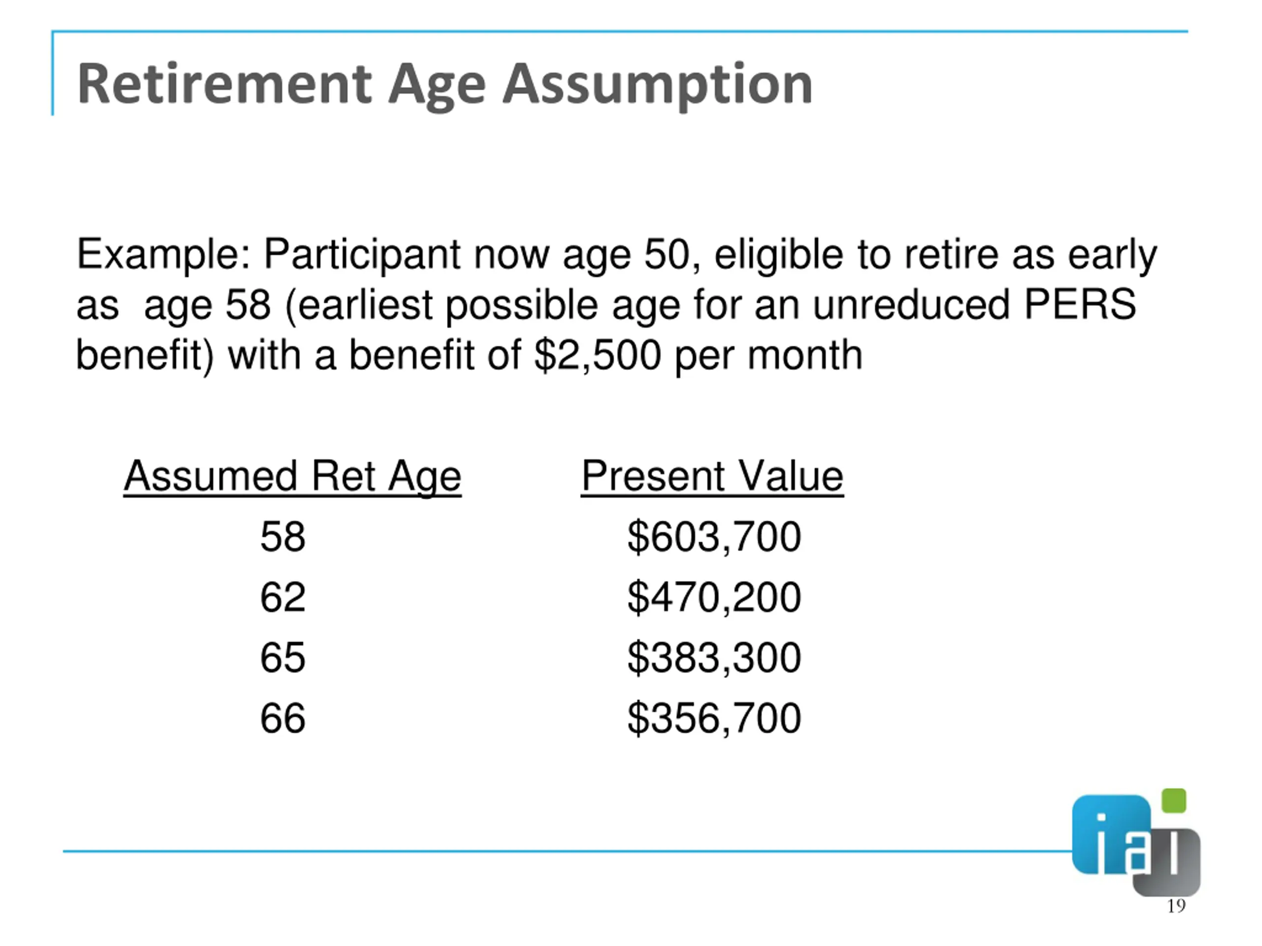Click the blue square of the logo
Viewport: 1262px width, 946px height.
click(x=1111, y=834)
